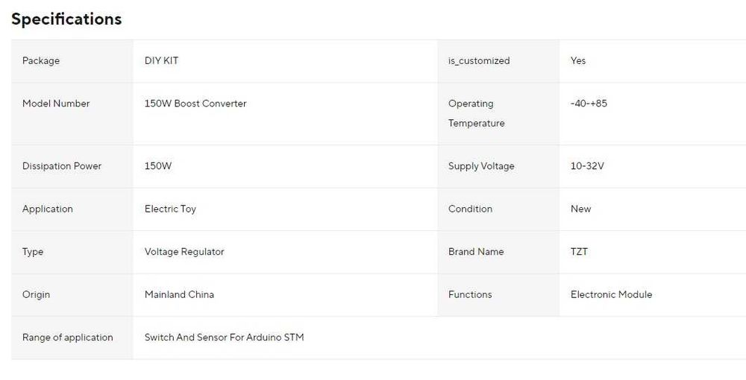The width and height of the screenshot is (746, 380).
Task: Click the 150W Boost Converter value
Action: [x=195, y=104]
